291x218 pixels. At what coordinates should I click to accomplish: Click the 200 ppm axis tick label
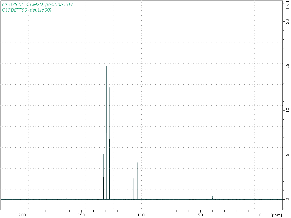(22, 215)
